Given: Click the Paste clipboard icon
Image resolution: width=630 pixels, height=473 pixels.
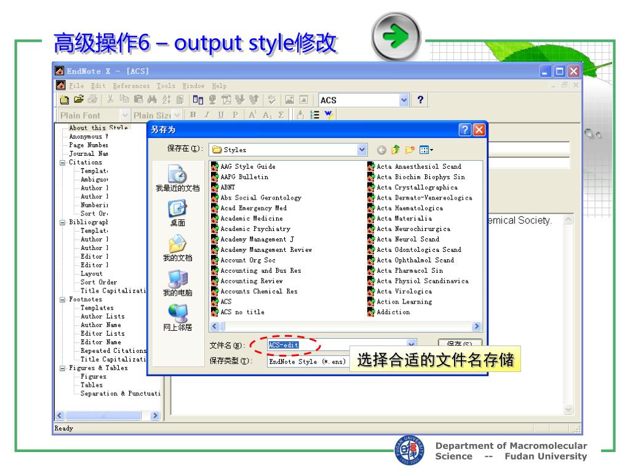Looking at the screenshot, I should pos(138,99).
